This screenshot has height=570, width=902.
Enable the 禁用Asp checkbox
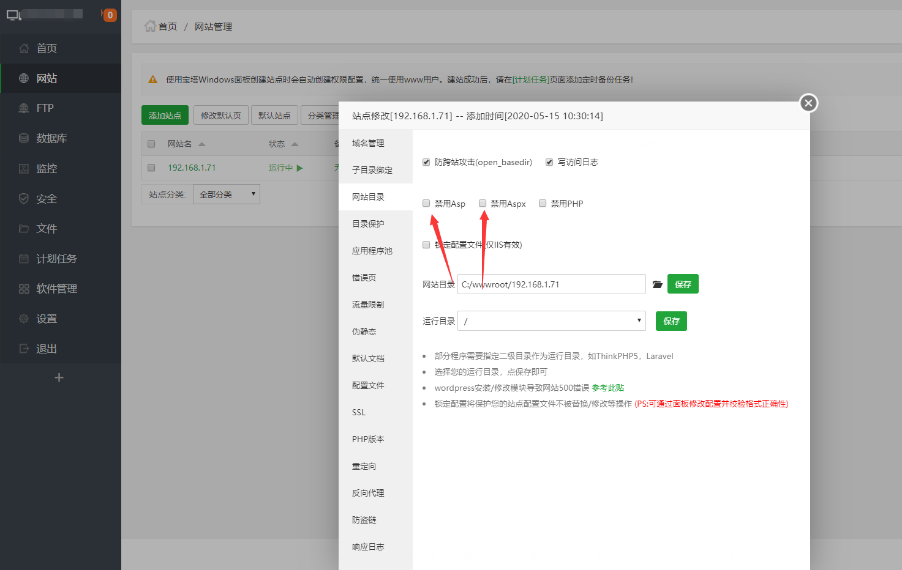tap(426, 203)
